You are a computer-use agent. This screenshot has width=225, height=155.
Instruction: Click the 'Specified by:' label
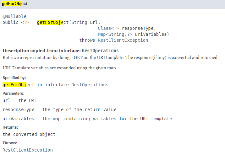coord(14,78)
